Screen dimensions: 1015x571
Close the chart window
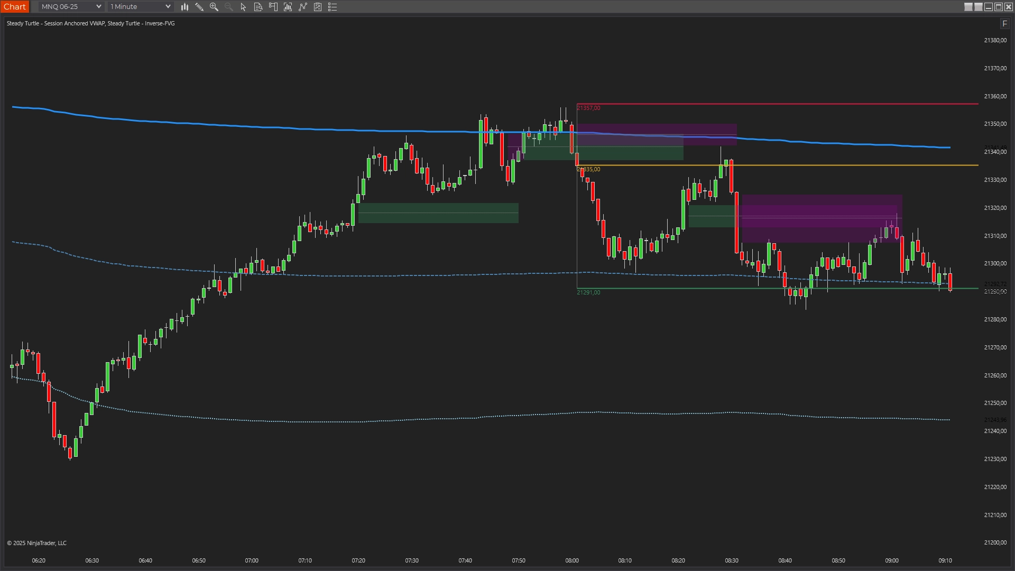click(x=1009, y=7)
